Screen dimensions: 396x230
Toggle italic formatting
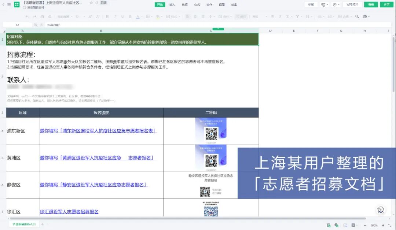115,16
